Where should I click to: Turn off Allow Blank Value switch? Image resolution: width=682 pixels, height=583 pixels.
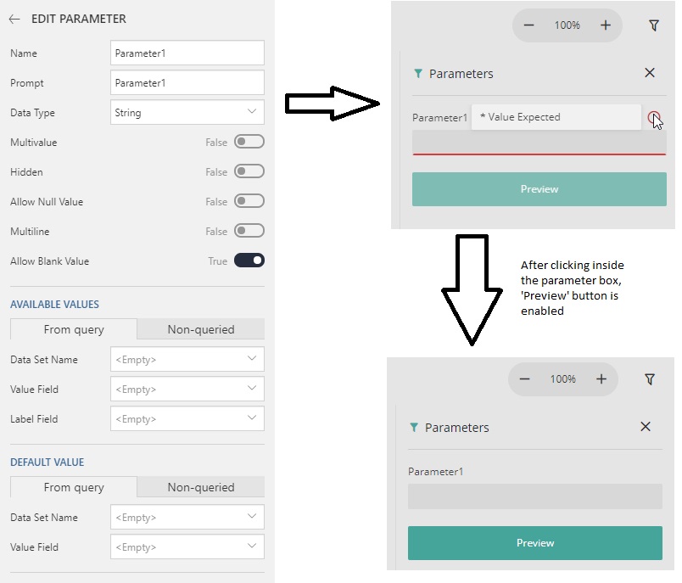(249, 261)
